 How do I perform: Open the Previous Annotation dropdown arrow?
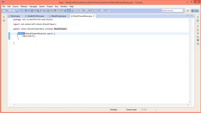89,11
